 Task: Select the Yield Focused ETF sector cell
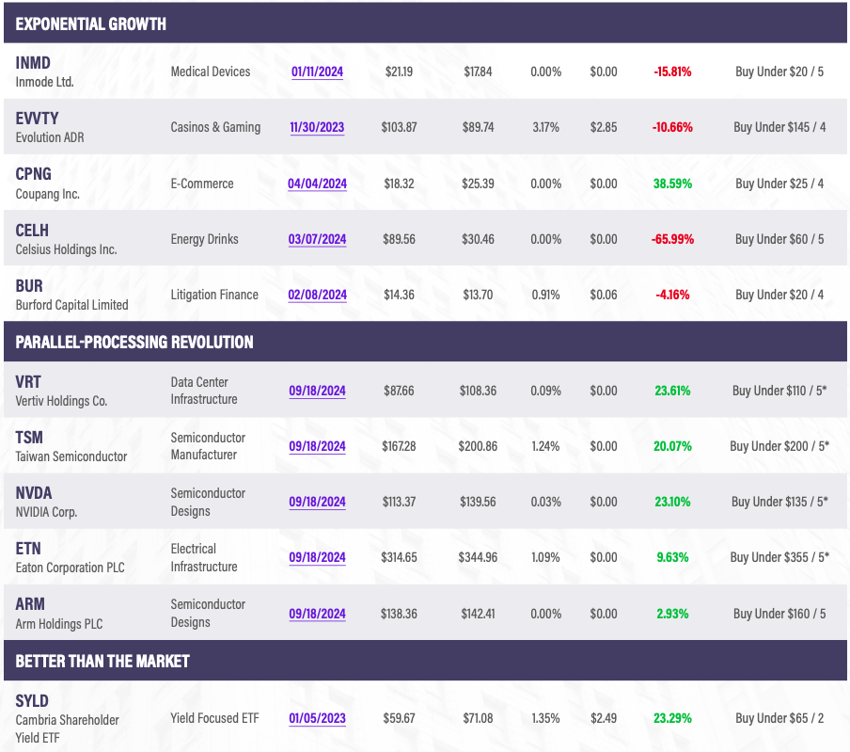(x=214, y=718)
